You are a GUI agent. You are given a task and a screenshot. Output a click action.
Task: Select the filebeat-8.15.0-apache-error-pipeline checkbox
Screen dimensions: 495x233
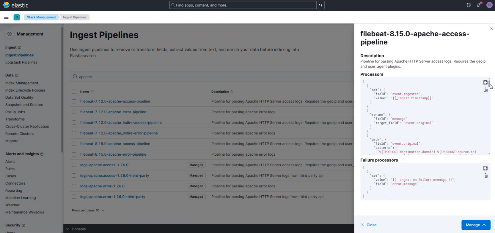click(x=74, y=154)
